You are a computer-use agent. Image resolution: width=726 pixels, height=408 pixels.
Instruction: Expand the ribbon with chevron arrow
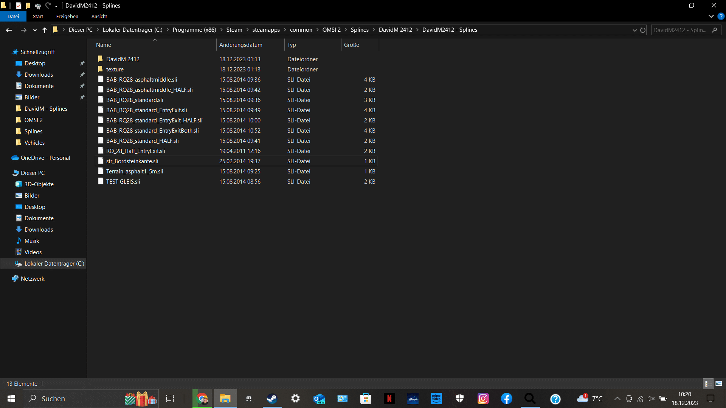pos(711,16)
